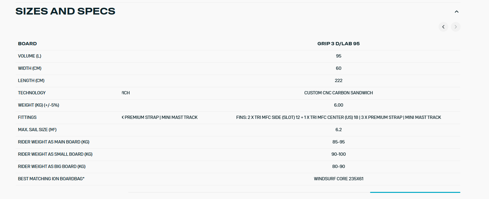The width and height of the screenshot is (489, 199).
Task: Click the Max. Sail Size row label
Action: [x=38, y=130]
